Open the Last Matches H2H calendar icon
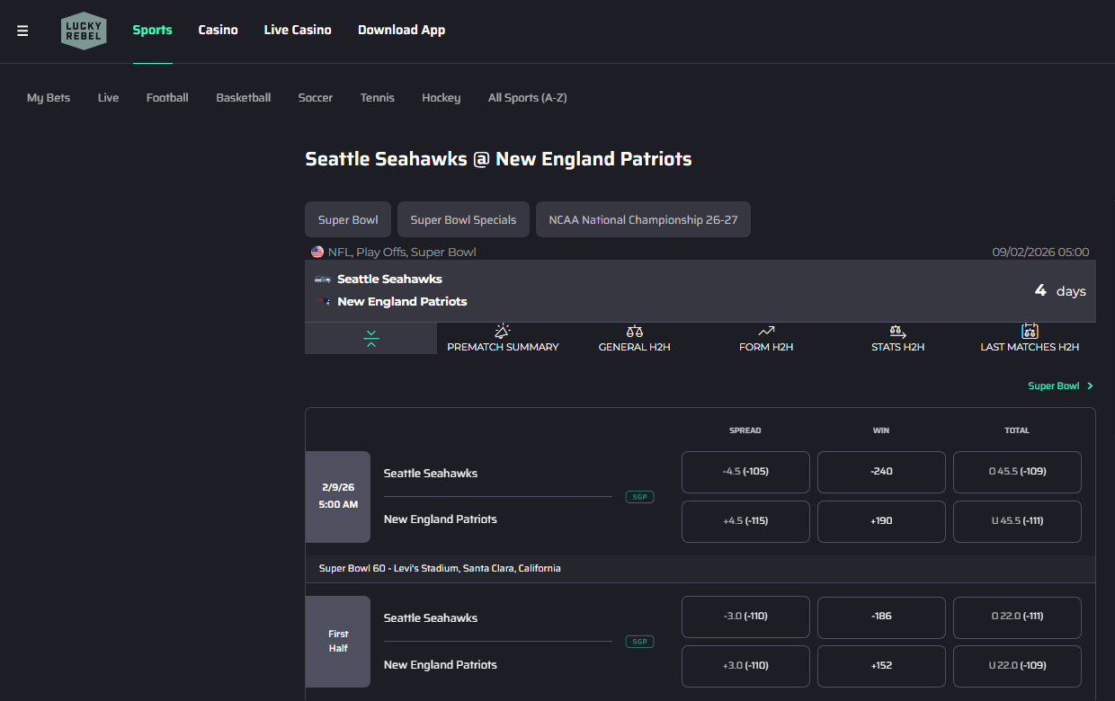Image resolution: width=1115 pixels, height=701 pixels. pos(1030,333)
